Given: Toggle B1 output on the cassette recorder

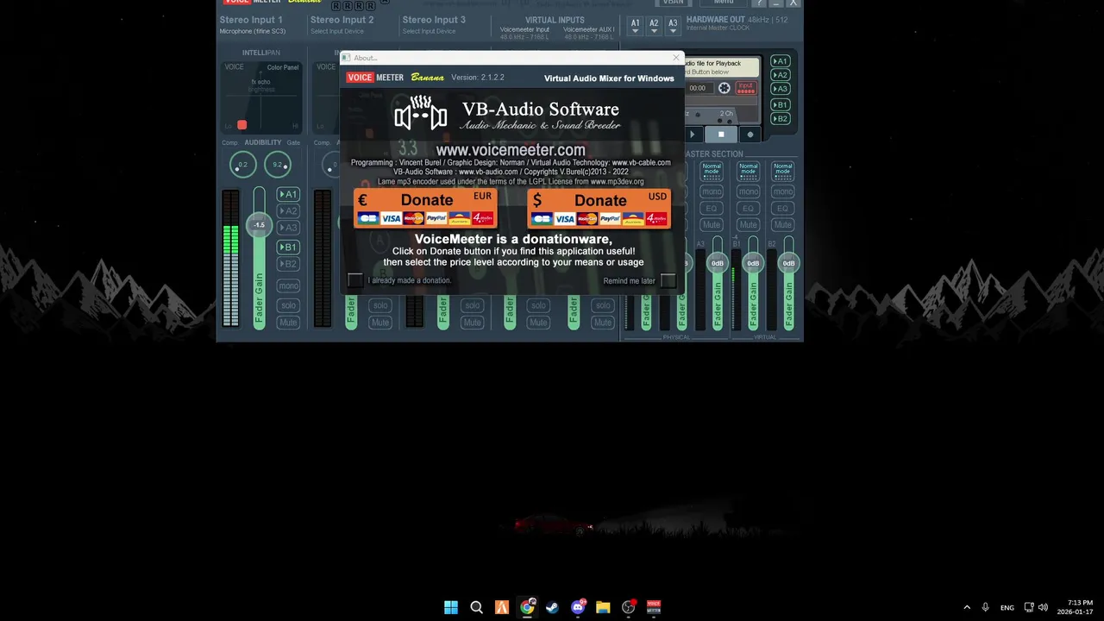Looking at the screenshot, I should (780, 105).
